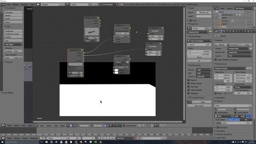Click the backdrop Zoom slider
This screenshot has width=256, height=144.
199,44
